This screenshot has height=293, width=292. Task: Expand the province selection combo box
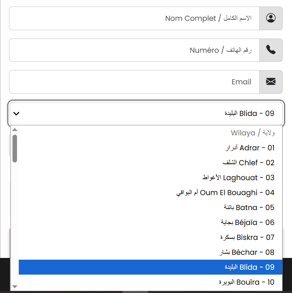point(146,113)
